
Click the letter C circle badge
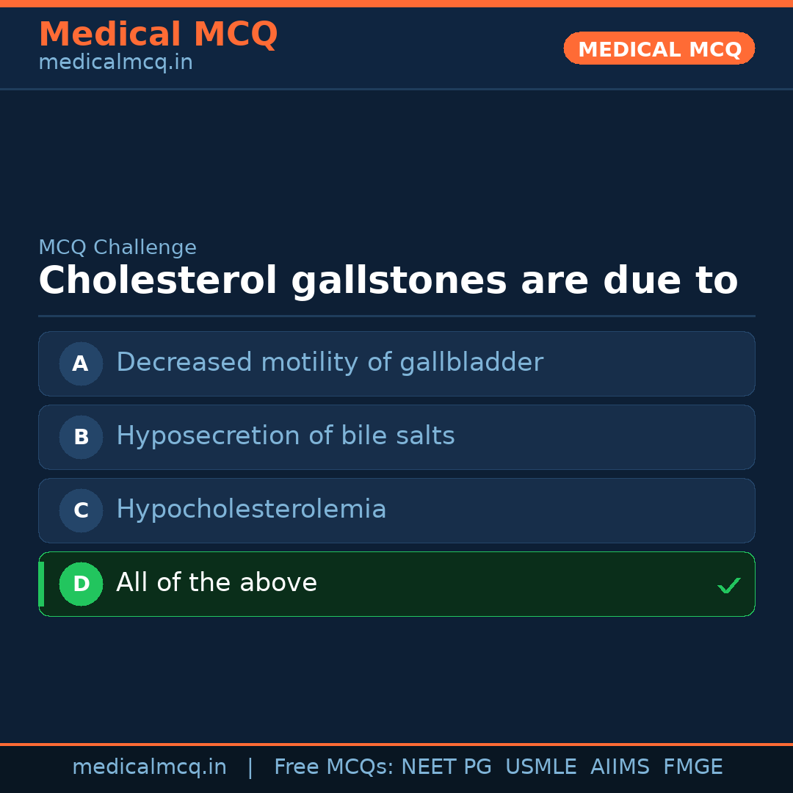click(81, 510)
